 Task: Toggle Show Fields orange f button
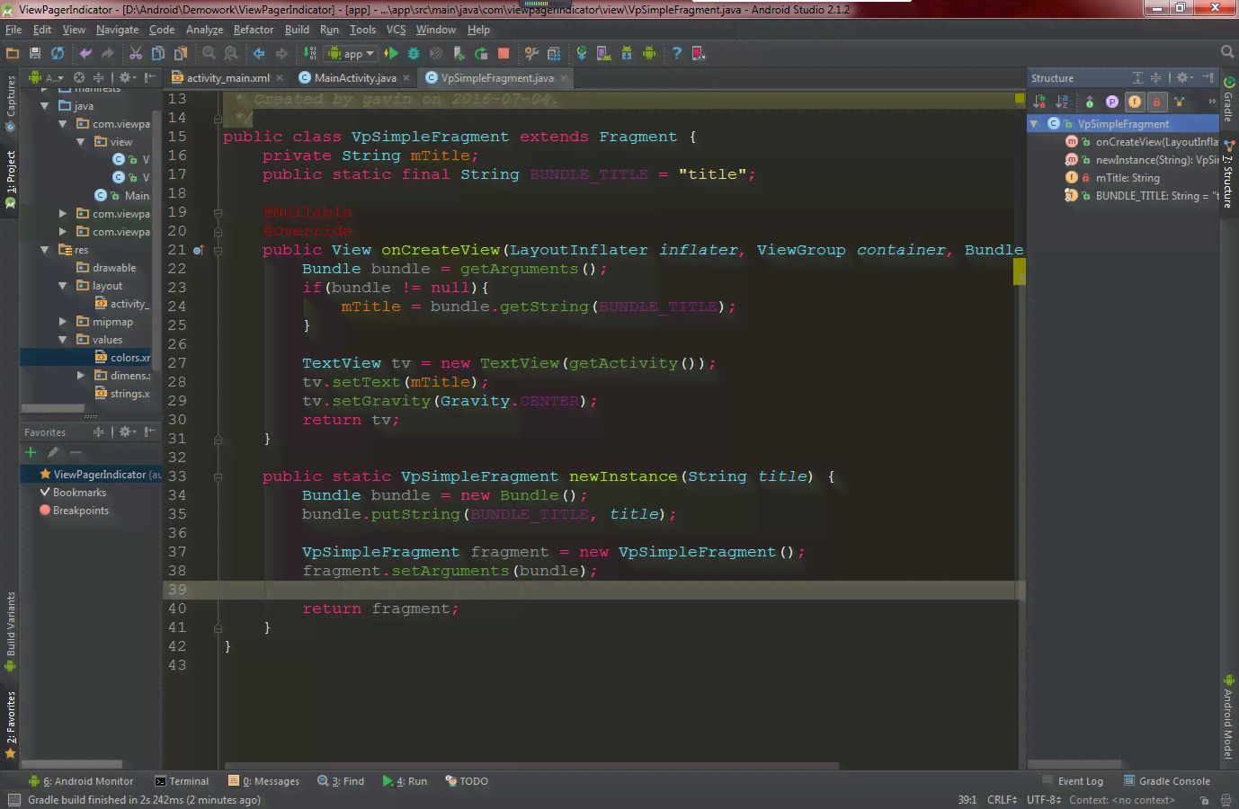(1135, 102)
